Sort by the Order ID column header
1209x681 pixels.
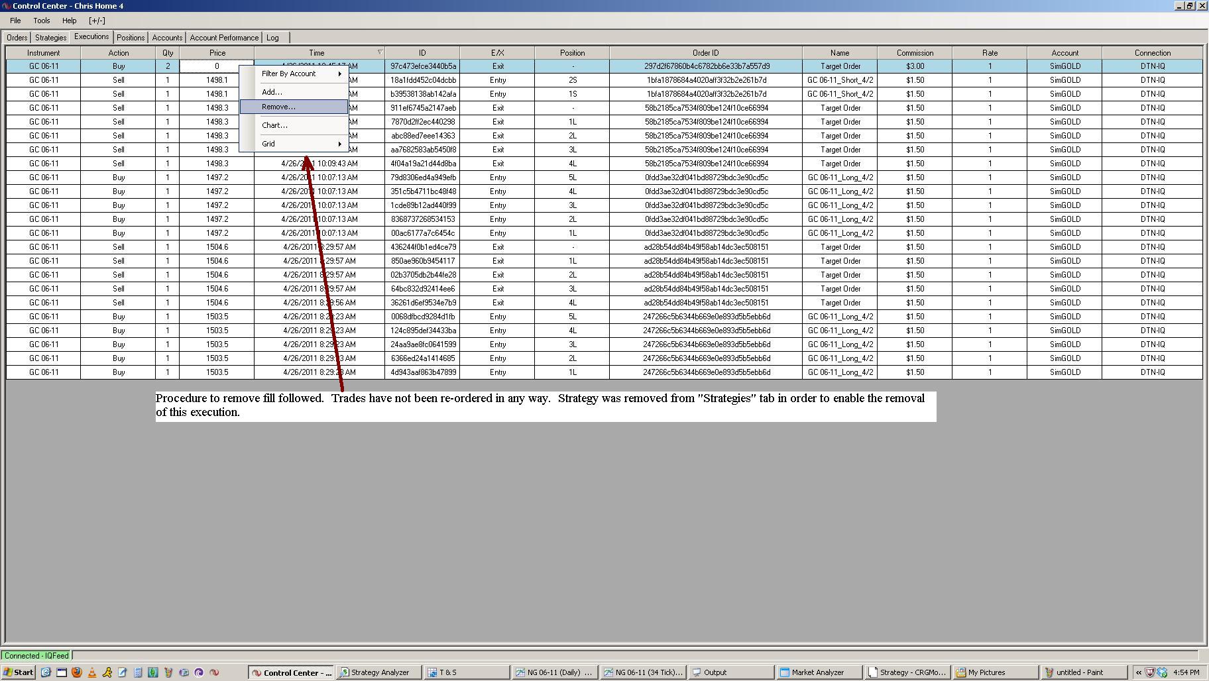click(706, 53)
